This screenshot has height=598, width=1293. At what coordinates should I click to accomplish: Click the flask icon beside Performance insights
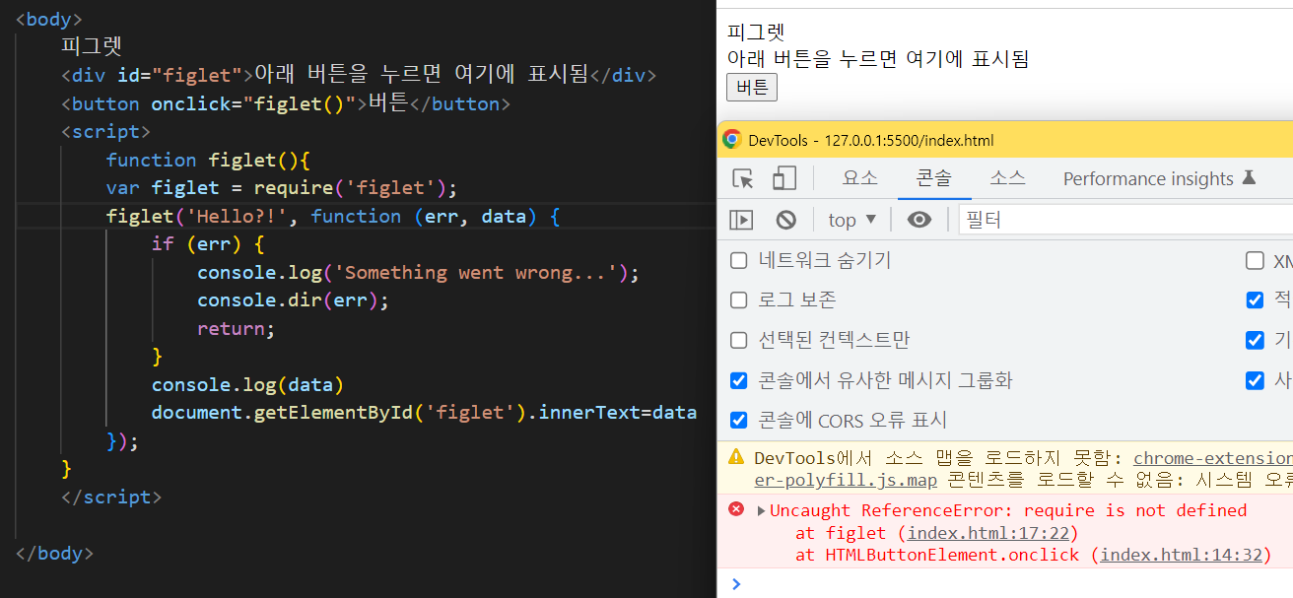1249,178
